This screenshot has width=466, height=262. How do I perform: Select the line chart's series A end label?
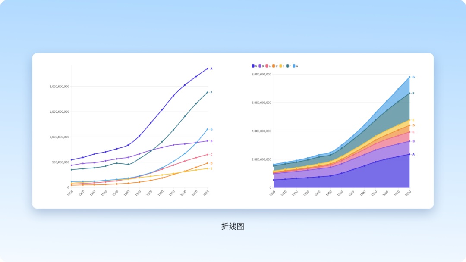[x=211, y=69]
